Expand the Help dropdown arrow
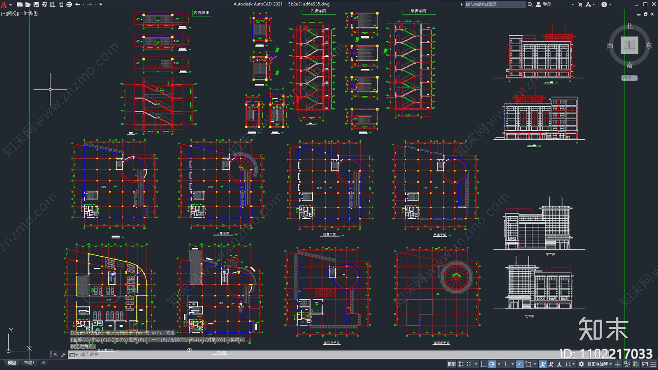 pos(610,4)
